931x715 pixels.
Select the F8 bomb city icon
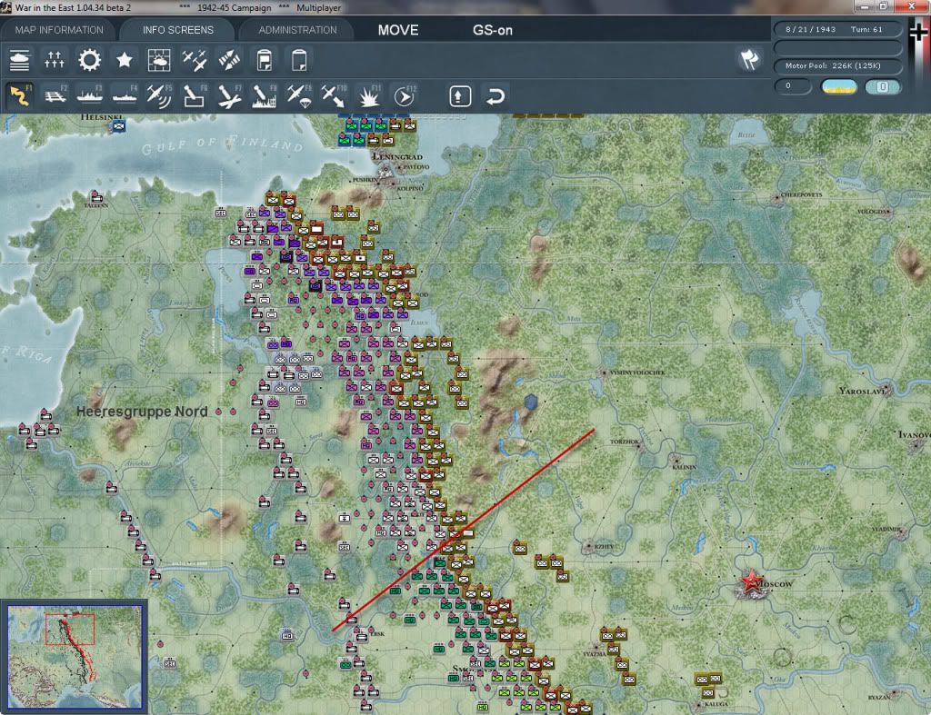click(x=265, y=96)
